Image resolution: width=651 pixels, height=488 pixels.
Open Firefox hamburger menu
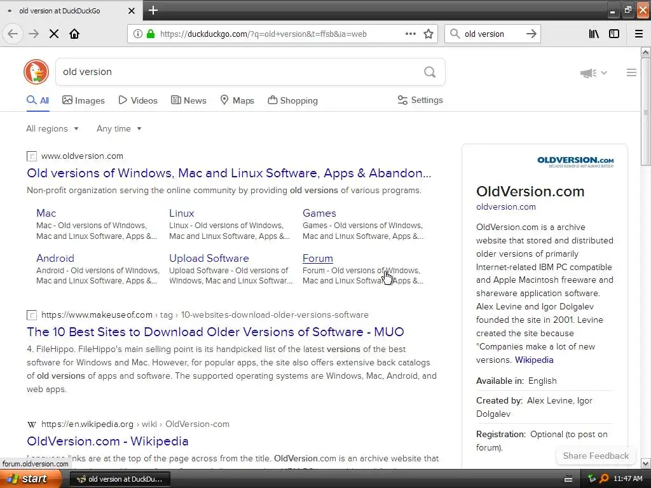coord(639,34)
